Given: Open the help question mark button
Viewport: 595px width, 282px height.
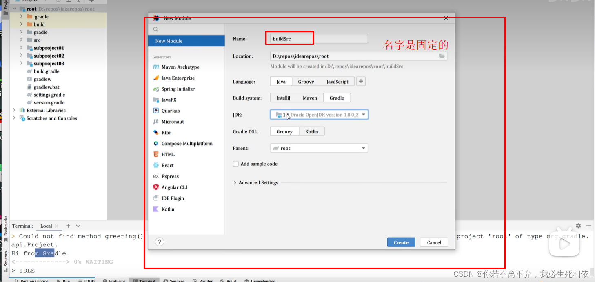Looking at the screenshot, I should 160,242.
